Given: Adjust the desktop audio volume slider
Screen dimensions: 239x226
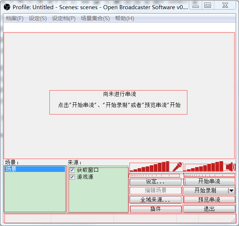Looking at the screenshot, I should point(209,175).
